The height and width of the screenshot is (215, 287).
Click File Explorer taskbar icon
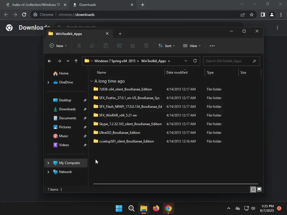144,208
